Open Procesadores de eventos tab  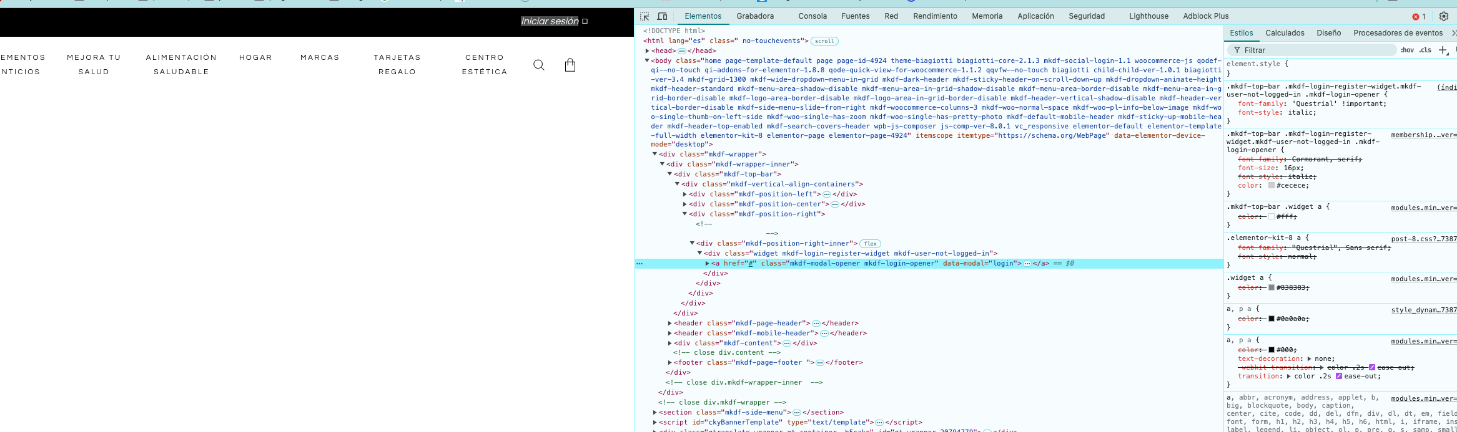pos(1398,33)
